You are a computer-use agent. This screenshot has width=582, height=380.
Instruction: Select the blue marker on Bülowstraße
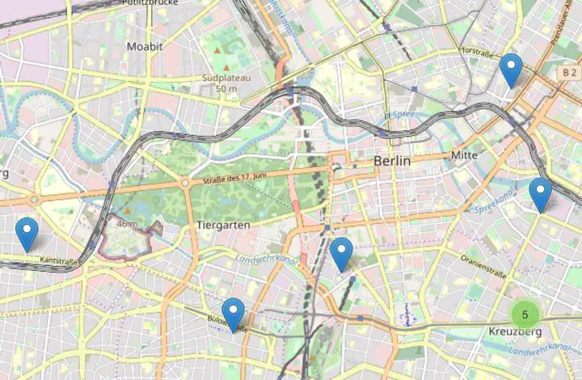click(x=233, y=315)
